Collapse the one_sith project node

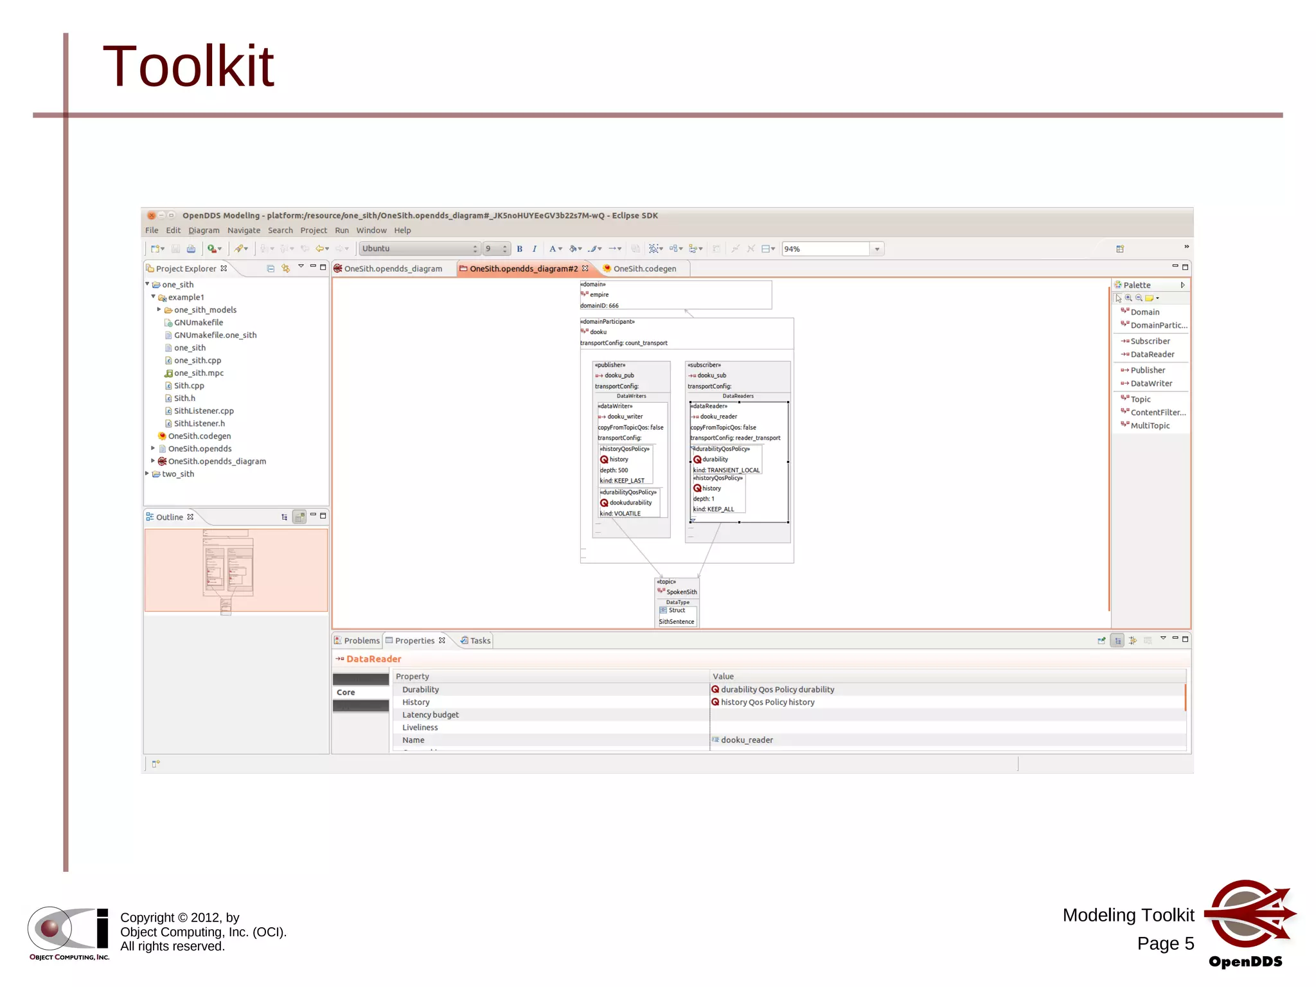point(147,284)
